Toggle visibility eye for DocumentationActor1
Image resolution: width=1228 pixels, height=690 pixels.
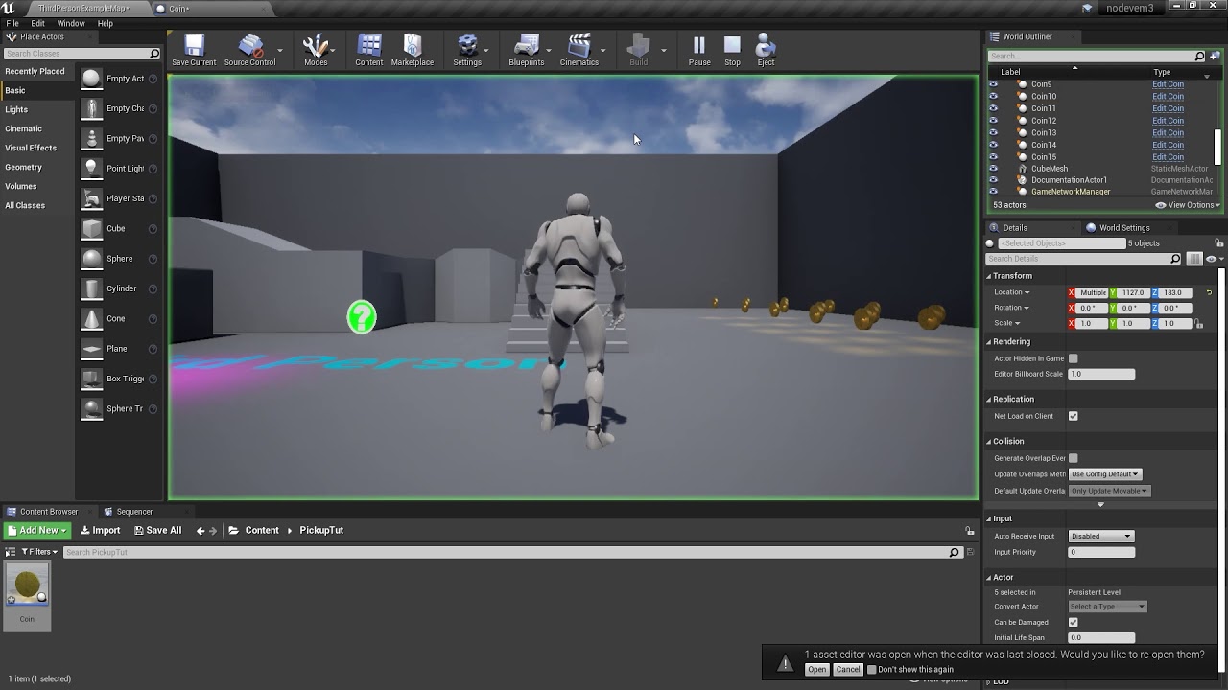(993, 180)
